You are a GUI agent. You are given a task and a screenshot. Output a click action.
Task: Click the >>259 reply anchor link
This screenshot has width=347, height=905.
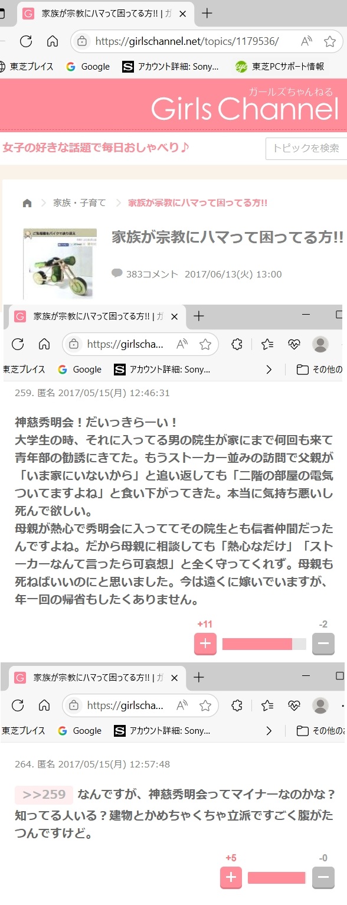pyautogui.click(x=44, y=795)
